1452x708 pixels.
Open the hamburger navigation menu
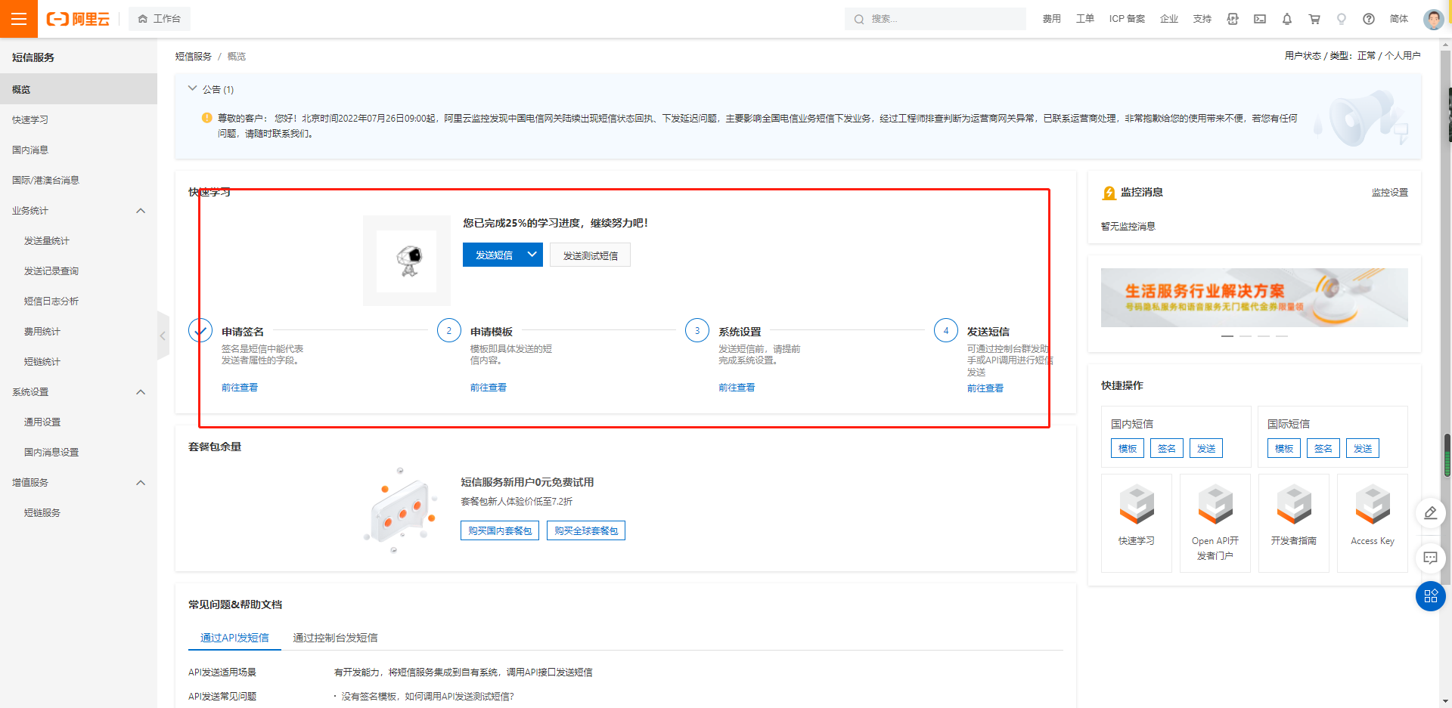pos(19,19)
